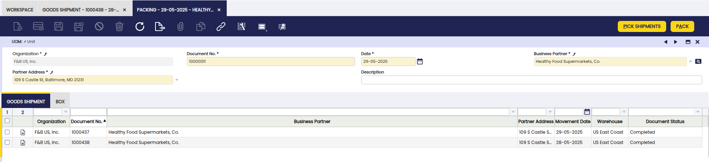Click the Export to spreadsheet icon

160,26
